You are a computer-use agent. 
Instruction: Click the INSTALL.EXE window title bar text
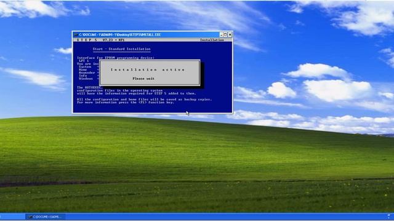(x=120, y=34)
